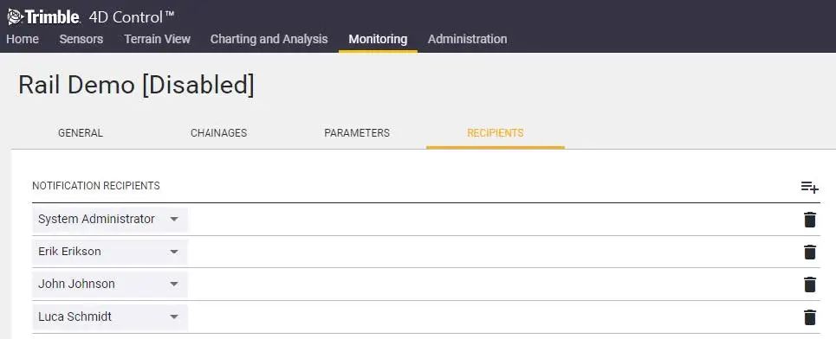Delete the System Administrator recipient
Screen dimensions: 836x339
coord(809,220)
